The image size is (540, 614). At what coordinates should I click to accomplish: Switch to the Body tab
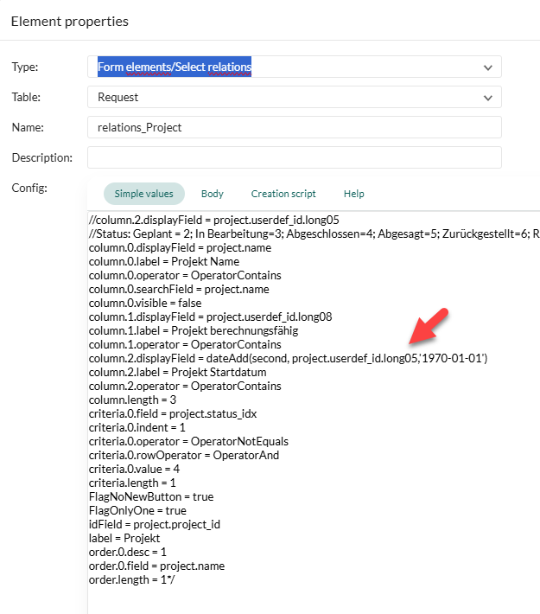(x=212, y=194)
